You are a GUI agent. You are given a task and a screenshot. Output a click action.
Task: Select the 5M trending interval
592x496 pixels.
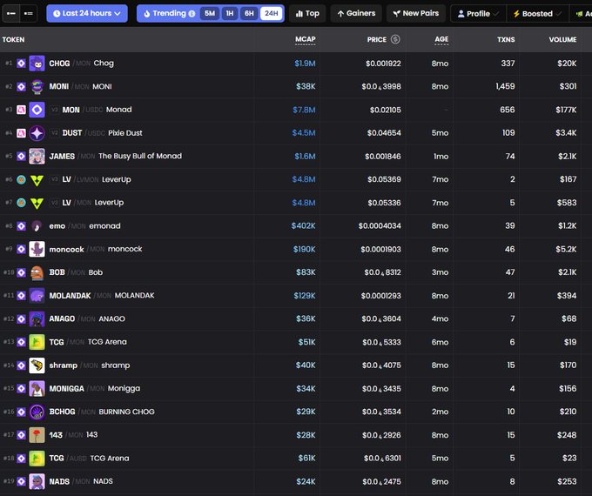[210, 14]
